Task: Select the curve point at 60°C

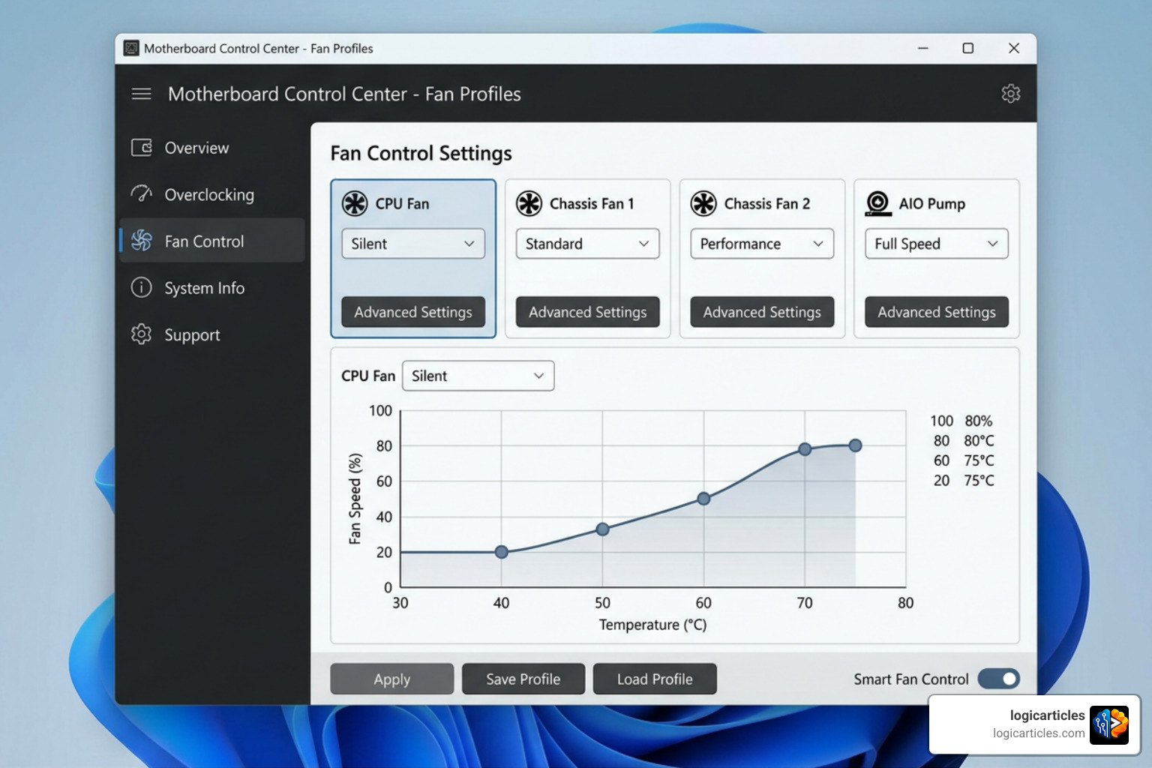Action: [x=703, y=498]
